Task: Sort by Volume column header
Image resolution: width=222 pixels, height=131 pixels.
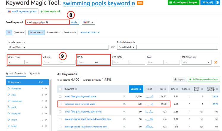Action: 136,89
